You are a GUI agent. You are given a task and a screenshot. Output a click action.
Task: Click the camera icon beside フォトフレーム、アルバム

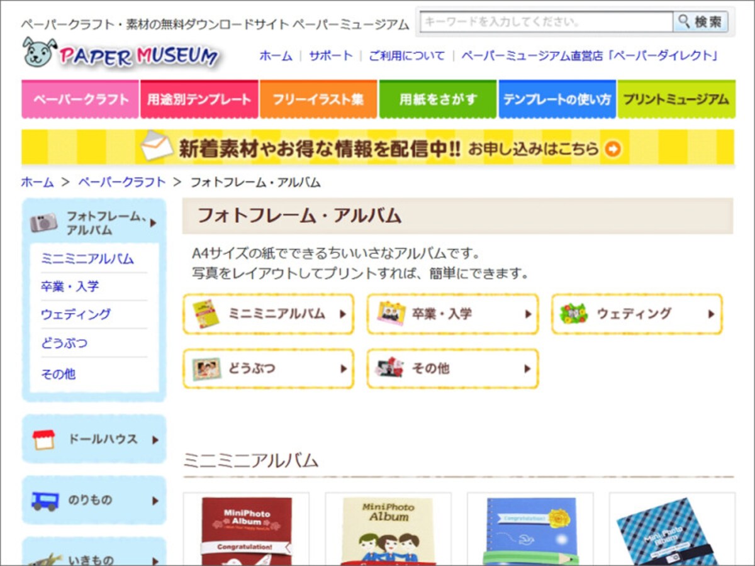pos(43,223)
